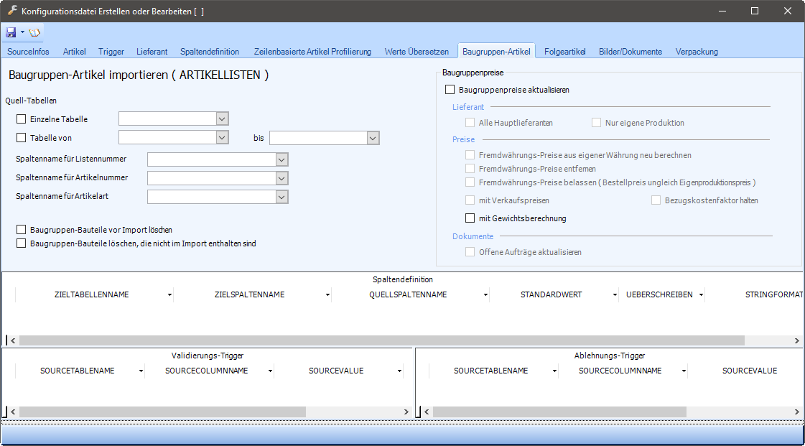Tick Baugruppen-Bauteile vor Import löschen
Viewport: 805px width, 446px height.
click(x=21, y=230)
